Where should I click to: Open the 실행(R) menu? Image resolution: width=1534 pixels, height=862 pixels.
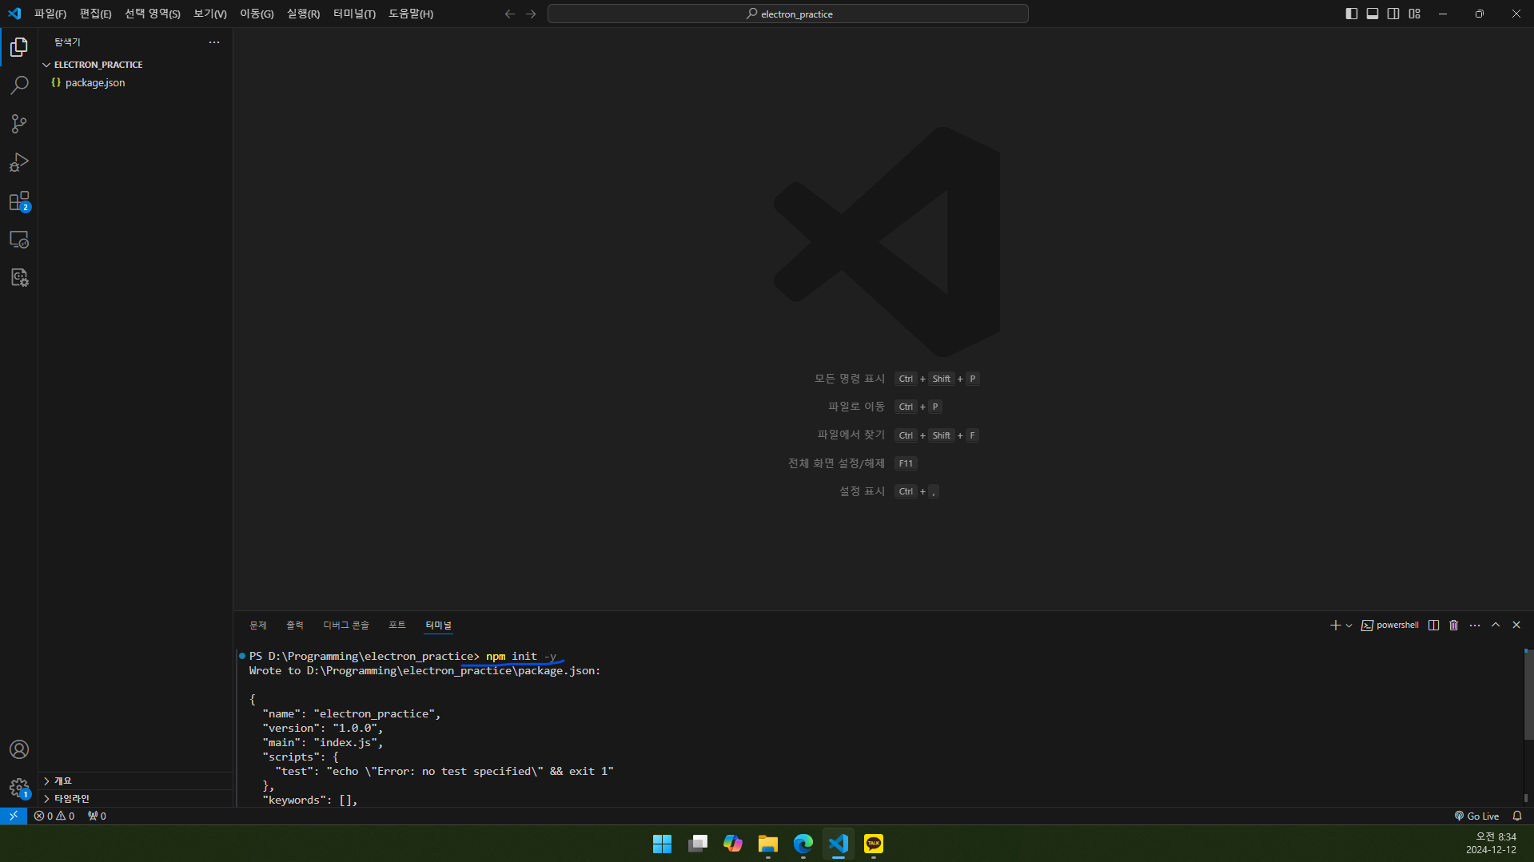tap(304, 14)
